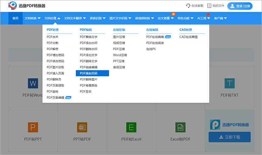Click the 迅捷PDF转换器 download panel logo
This screenshot has height=155, width=262.
coord(215,125)
